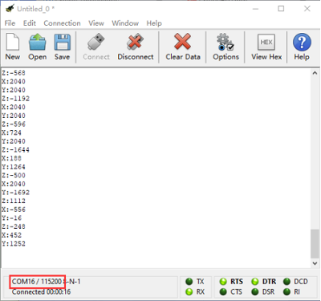The image size is (321, 301).
Task: Toggle the RTS line indicator
Action: point(223,282)
